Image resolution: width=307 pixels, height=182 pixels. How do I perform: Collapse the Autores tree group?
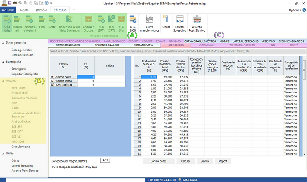(x=3, y=81)
